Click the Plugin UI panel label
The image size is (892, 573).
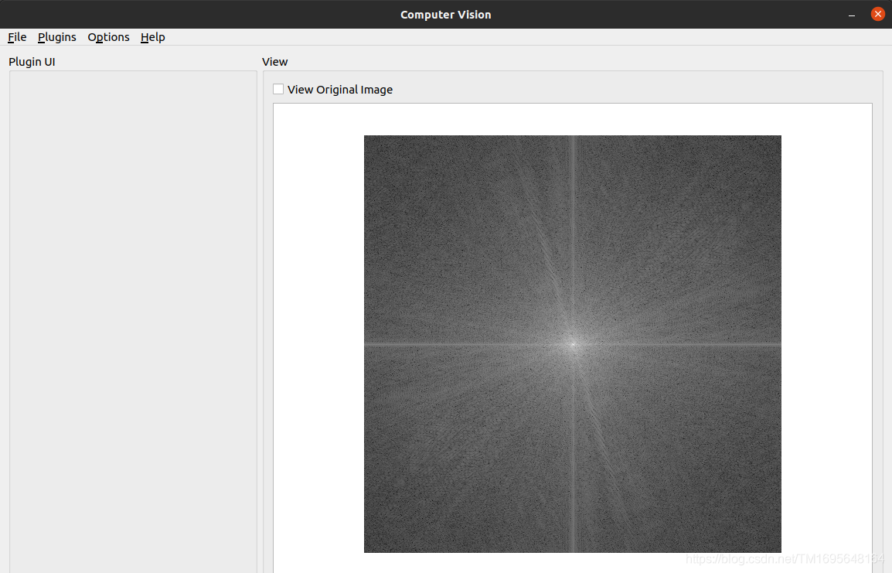coord(32,61)
